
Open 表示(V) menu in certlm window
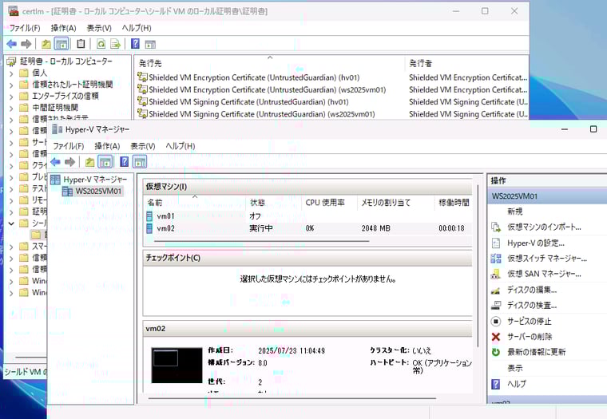(99, 28)
